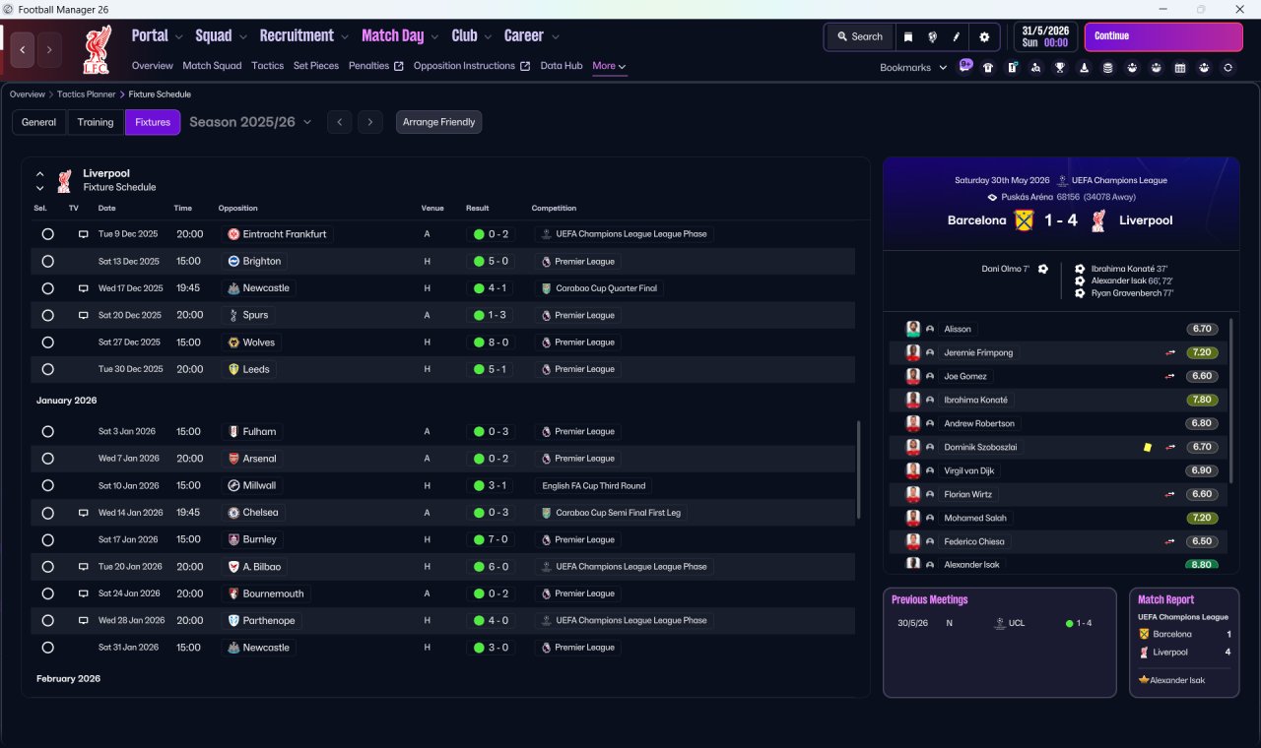Click the Wolves club badge icon
The width and height of the screenshot is (1261, 748).
coord(233,343)
